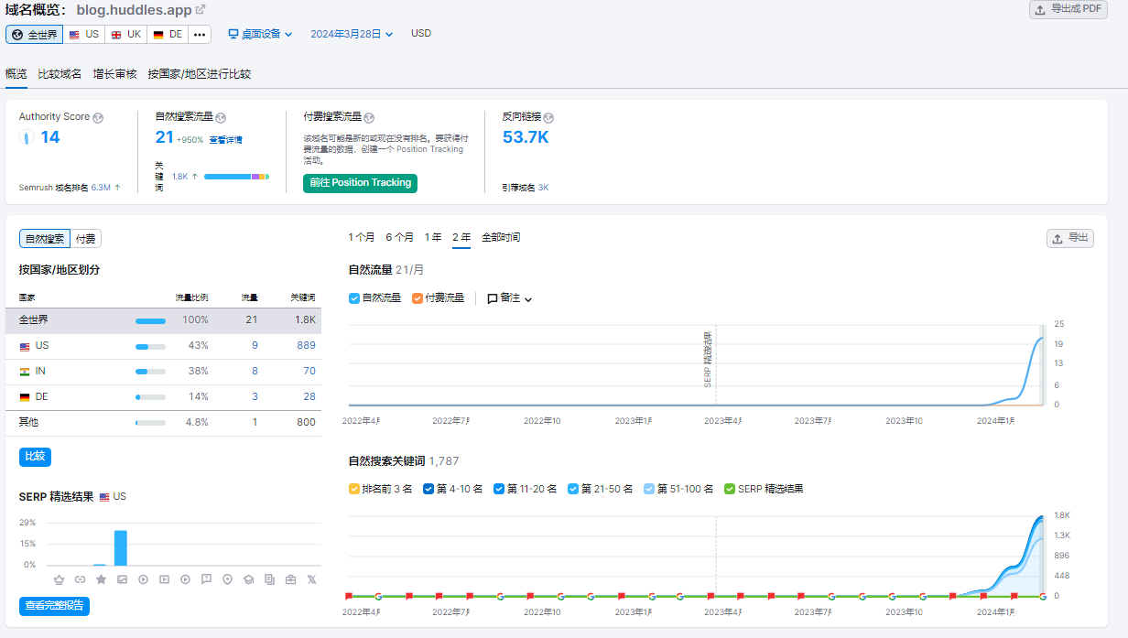Toggle the 排名前 3 名 checkbox

[354, 489]
